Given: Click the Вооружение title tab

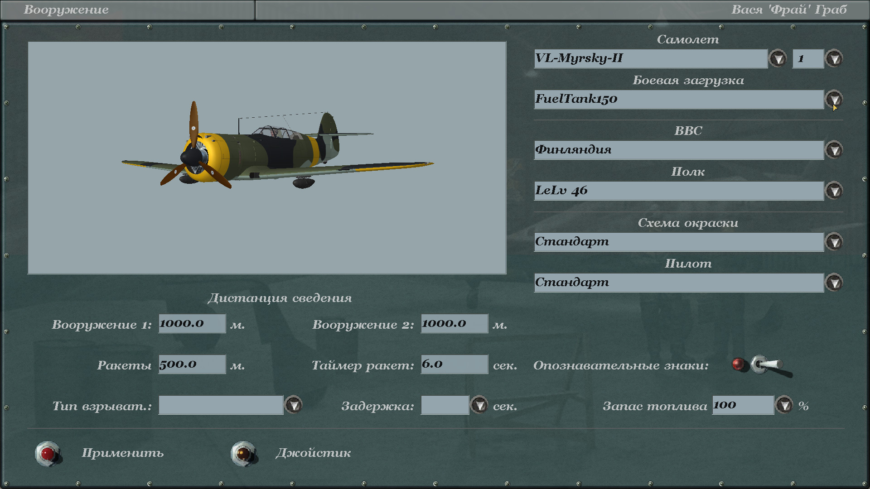Looking at the screenshot, I should click(66, 10).
